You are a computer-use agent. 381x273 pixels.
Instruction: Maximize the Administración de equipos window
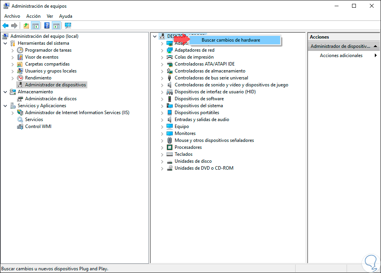(x=354, y=6)
